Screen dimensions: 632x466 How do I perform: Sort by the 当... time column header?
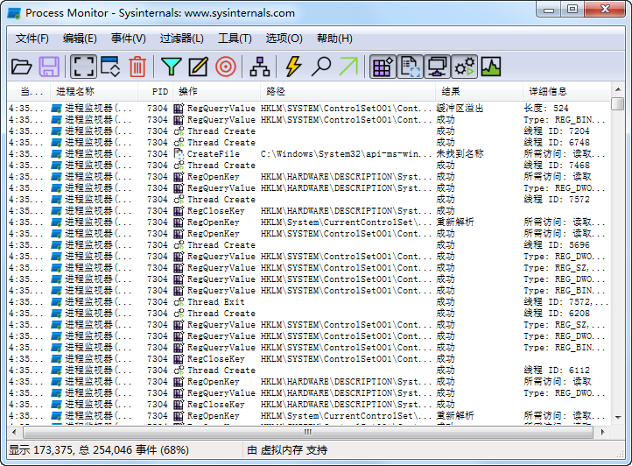click(x=29, y=92)
